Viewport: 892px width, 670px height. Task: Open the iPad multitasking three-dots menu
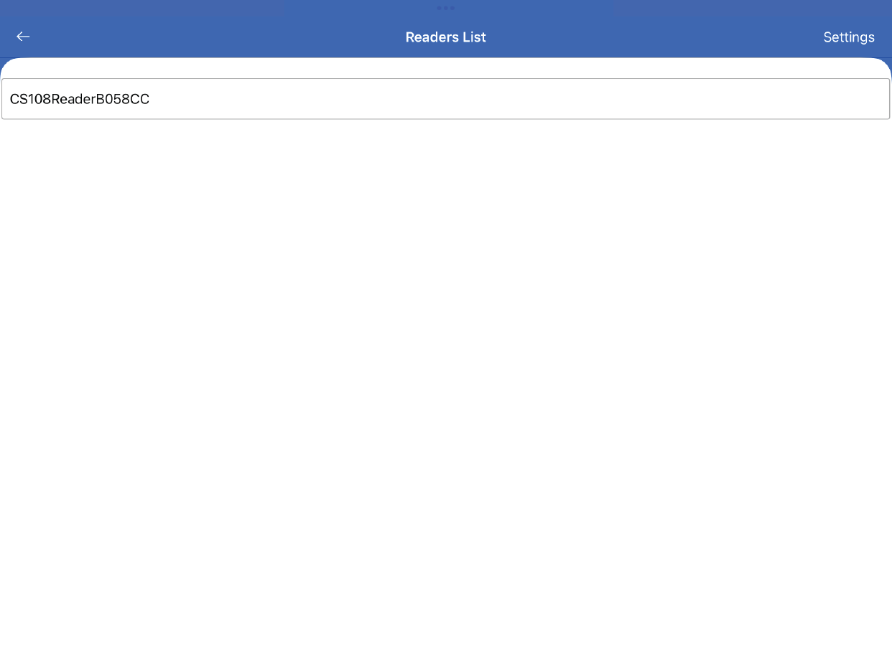tap(445, 8)
